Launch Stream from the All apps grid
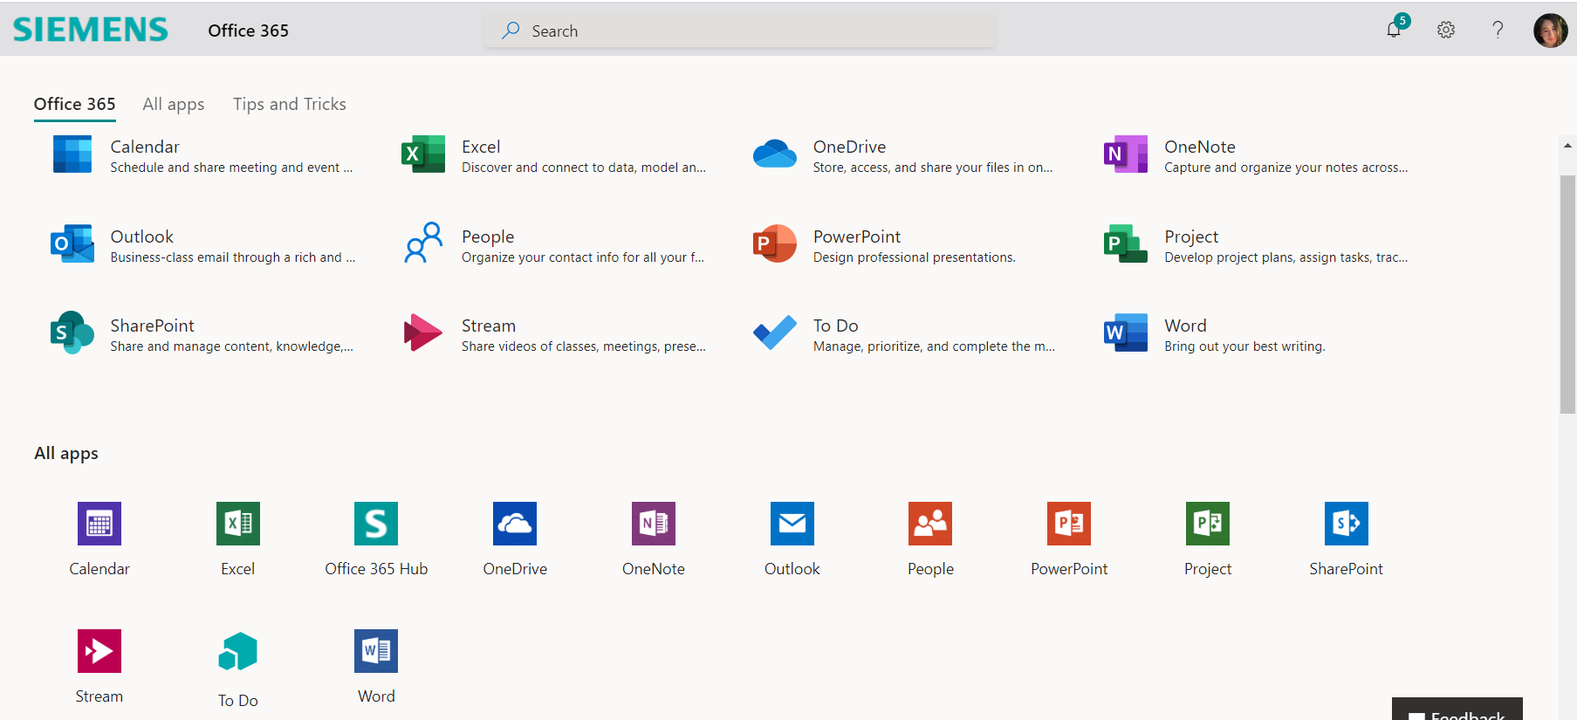1577x720 pixels. 99,667
